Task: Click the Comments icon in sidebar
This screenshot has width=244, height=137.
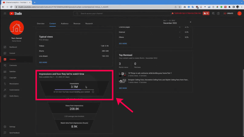Action: click(x=5, y=65)
